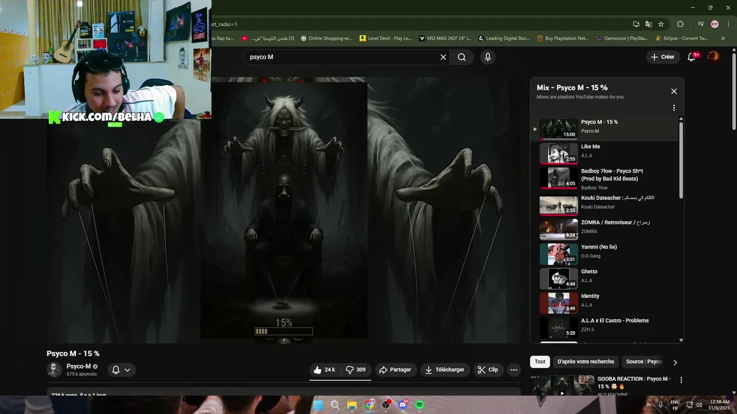This screenshot has width=737, height=414.
Task: Open Spotify from the taskbar
Action: coord(420,405)
